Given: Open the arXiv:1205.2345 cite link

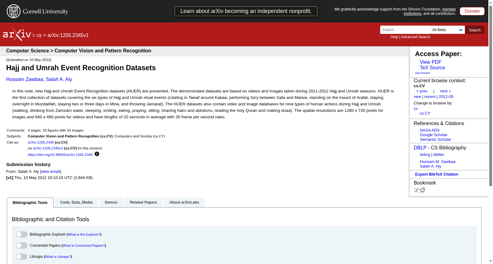Looking at the screenshot, I should [41, 142].
